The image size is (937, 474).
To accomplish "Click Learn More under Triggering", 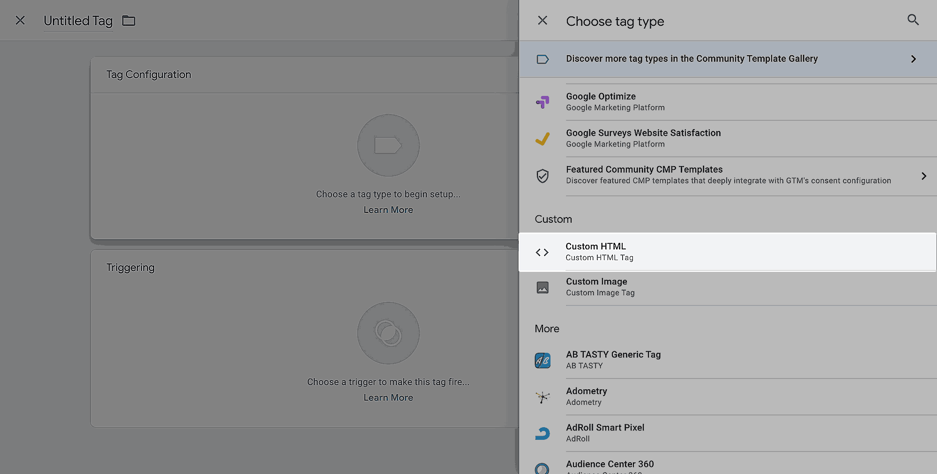I will (388, 398).
